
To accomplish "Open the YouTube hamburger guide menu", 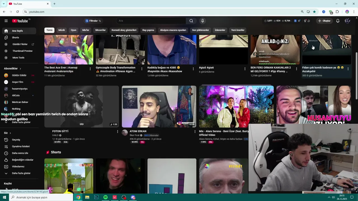I will pos(6,21).
